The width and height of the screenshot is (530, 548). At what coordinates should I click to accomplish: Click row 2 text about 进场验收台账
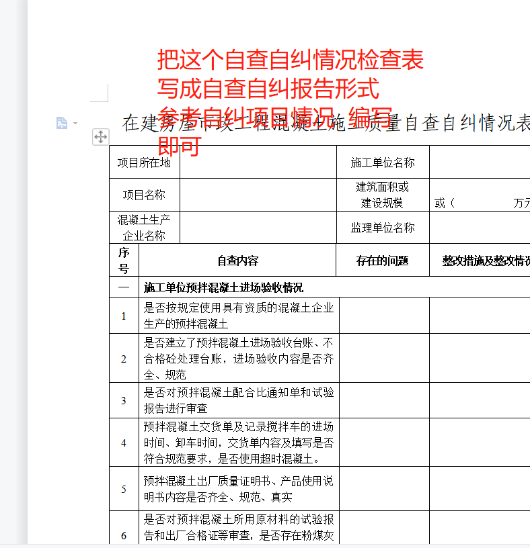click(x=239, y=358)
